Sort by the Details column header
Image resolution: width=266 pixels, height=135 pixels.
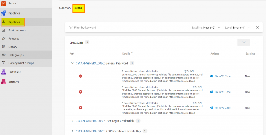(126, 54)
